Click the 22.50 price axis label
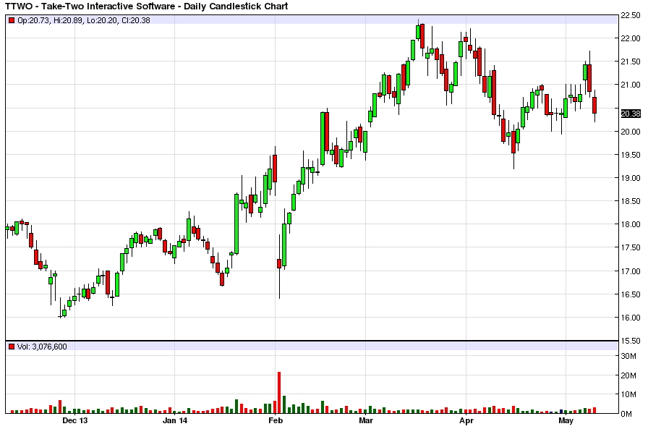 (631, 15)
